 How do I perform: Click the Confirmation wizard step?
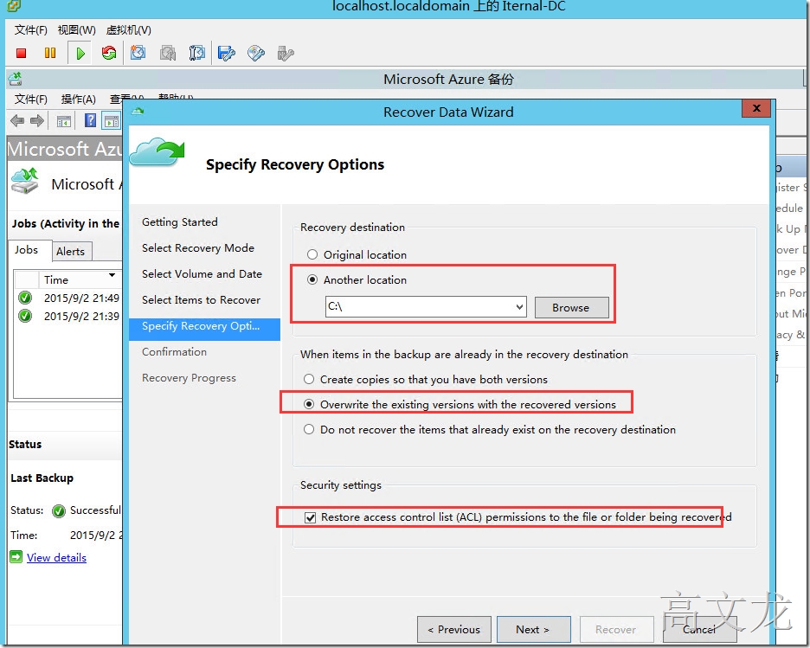click(174, 351)
